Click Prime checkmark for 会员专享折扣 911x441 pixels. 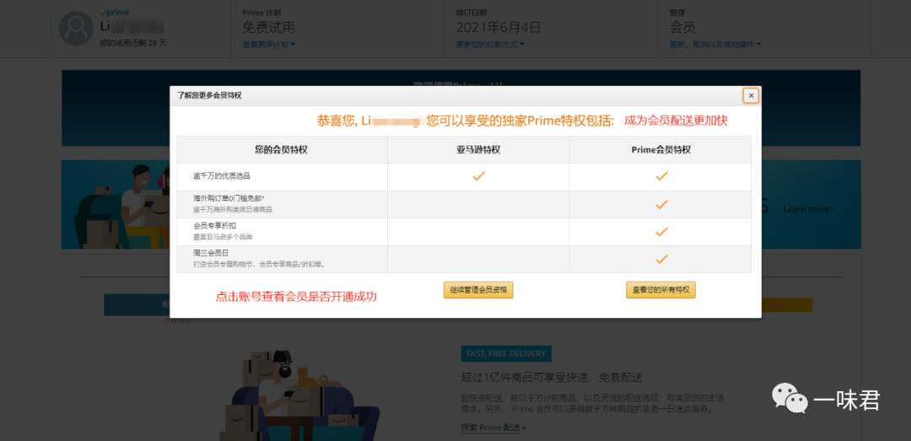tap(661, 232)
